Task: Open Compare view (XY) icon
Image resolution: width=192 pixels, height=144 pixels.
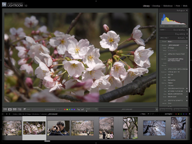Action: [x=15, y=109]
